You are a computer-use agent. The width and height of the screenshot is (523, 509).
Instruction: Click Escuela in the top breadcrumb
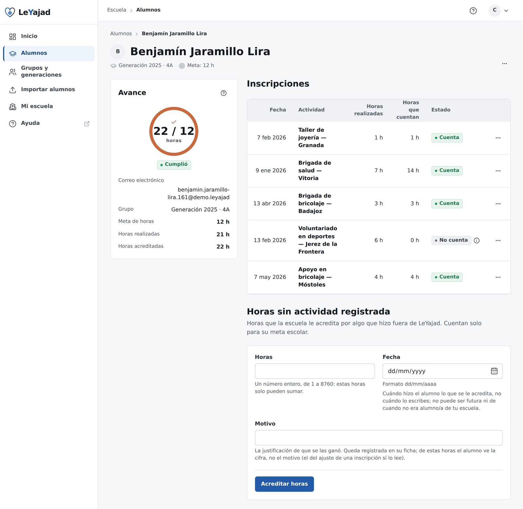coord(117,10)
